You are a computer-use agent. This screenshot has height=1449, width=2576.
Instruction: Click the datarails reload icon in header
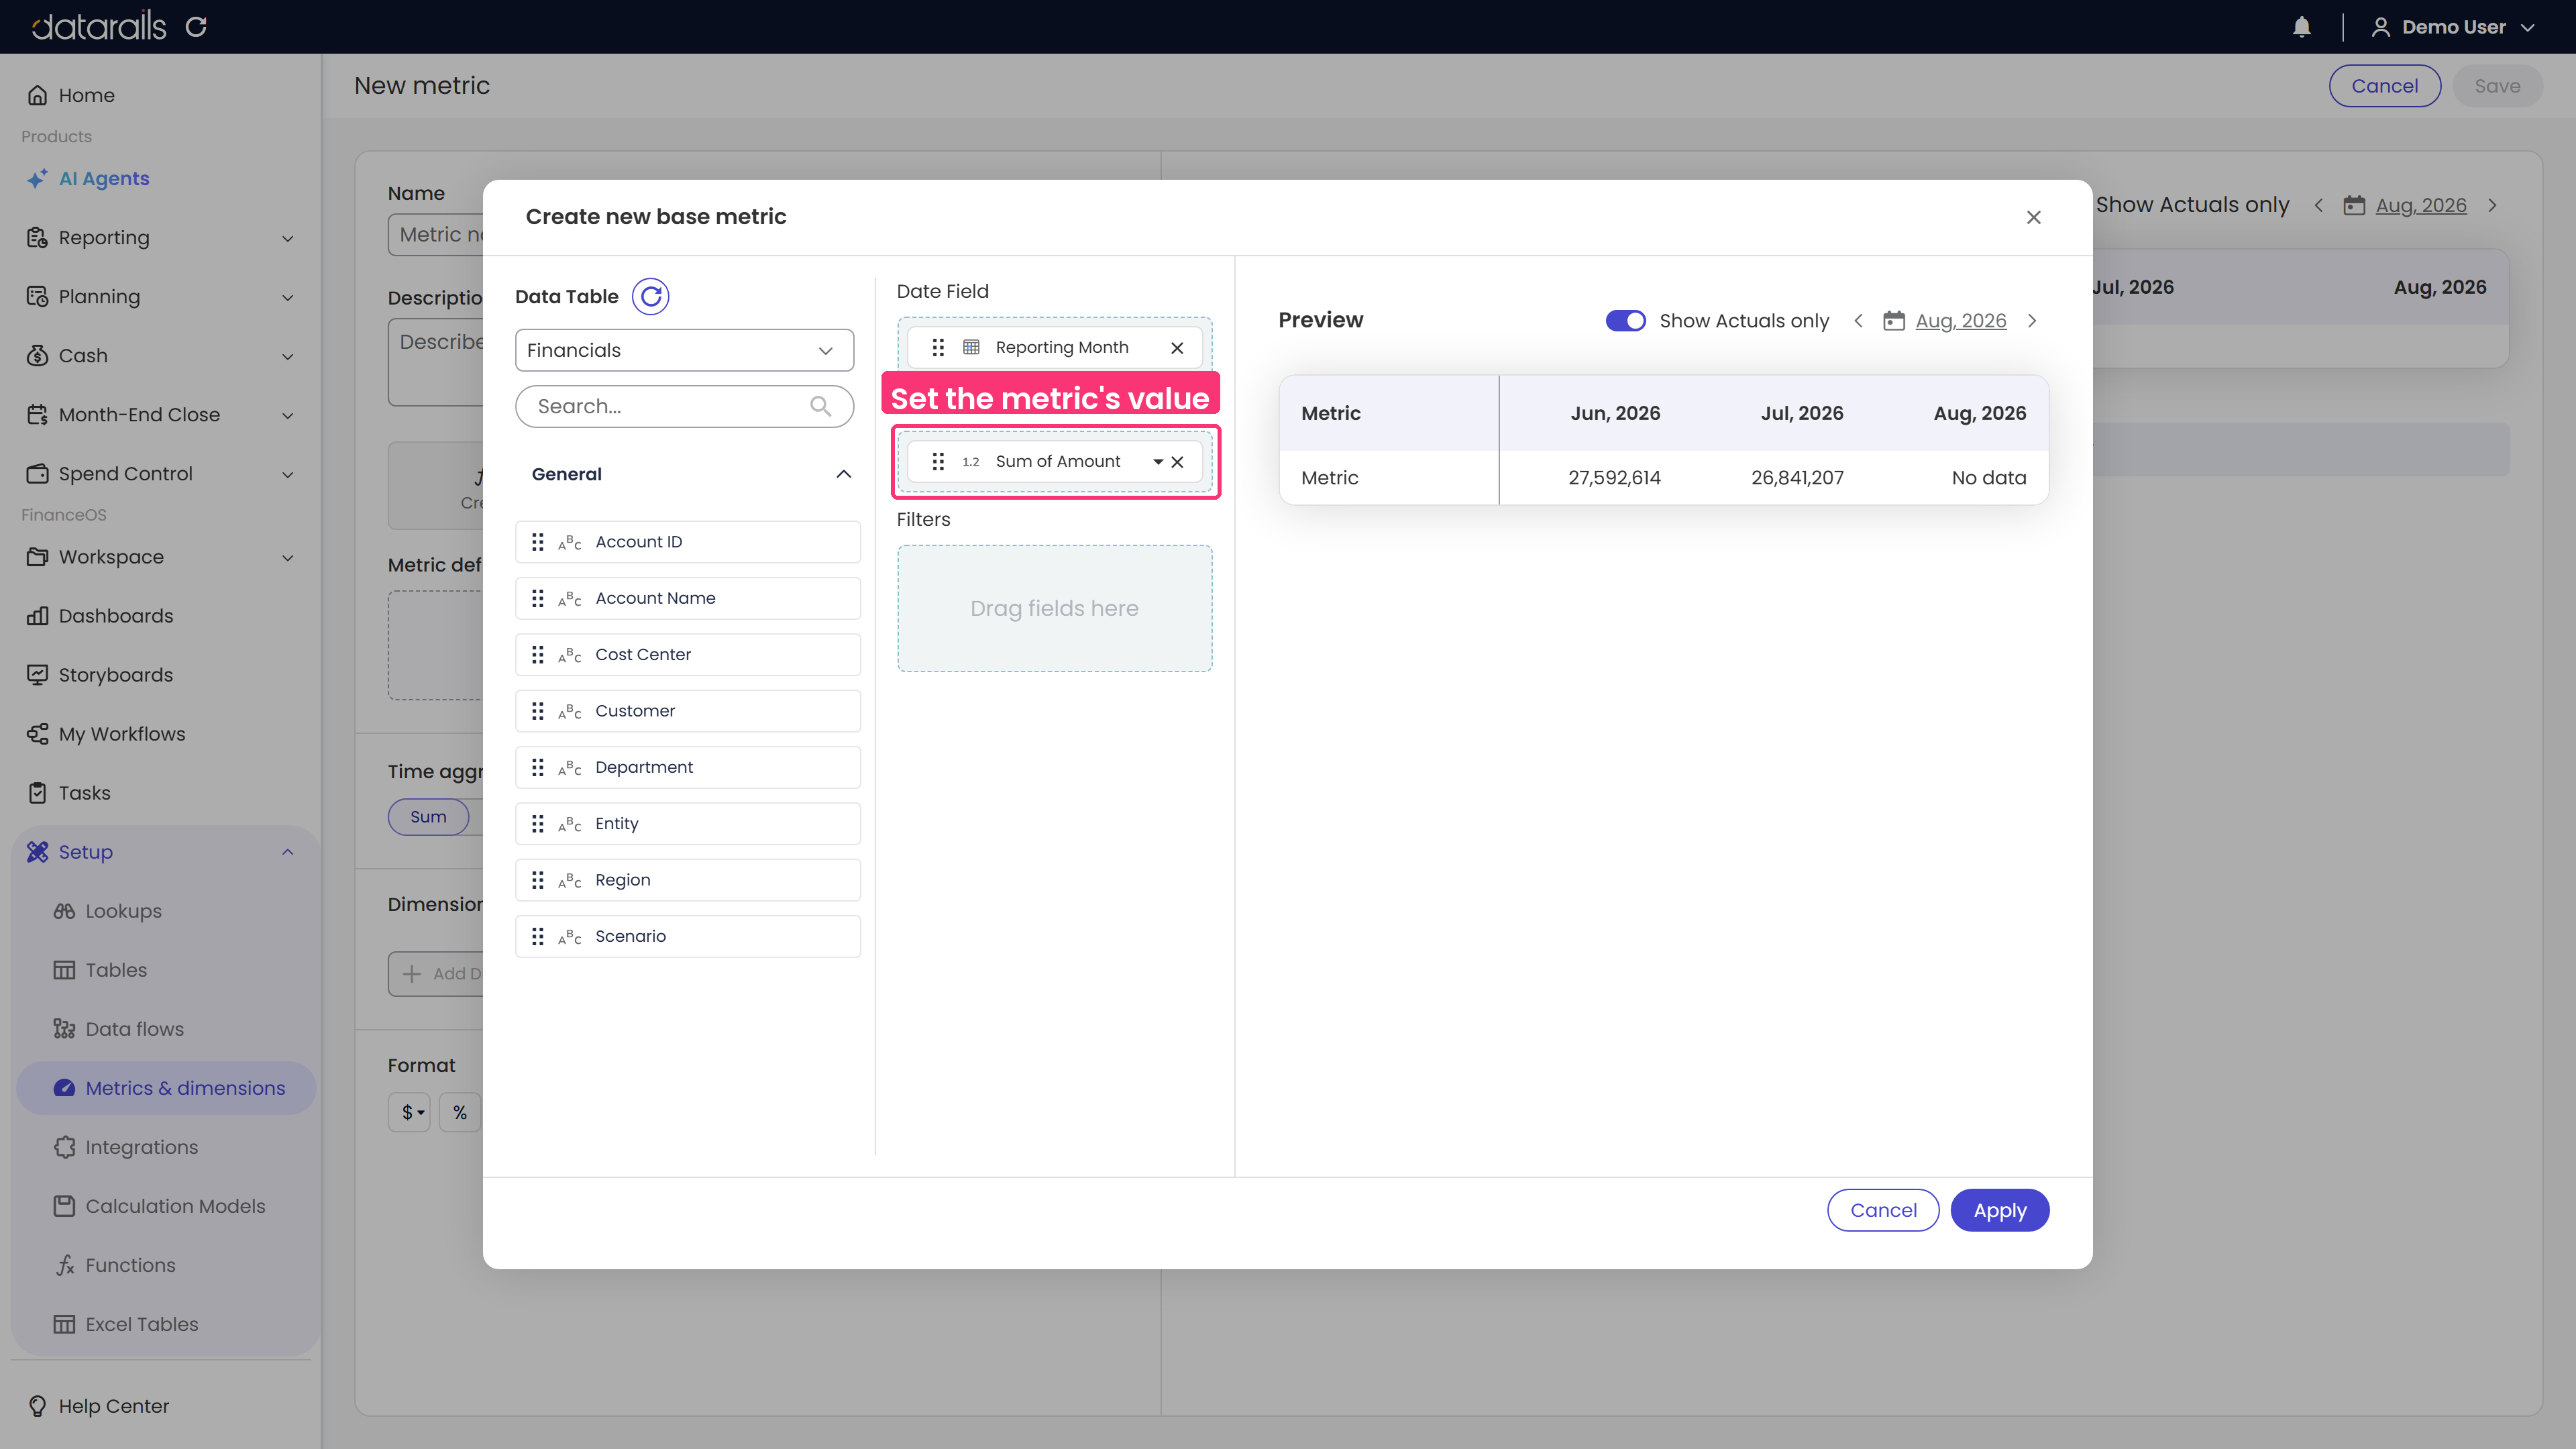(x=196, y=27)
